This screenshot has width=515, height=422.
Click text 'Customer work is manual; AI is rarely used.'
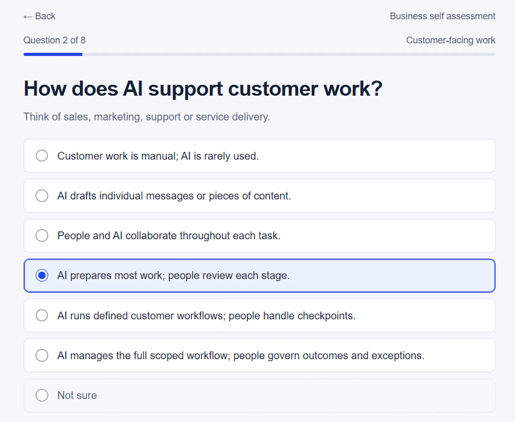point(158,156)
